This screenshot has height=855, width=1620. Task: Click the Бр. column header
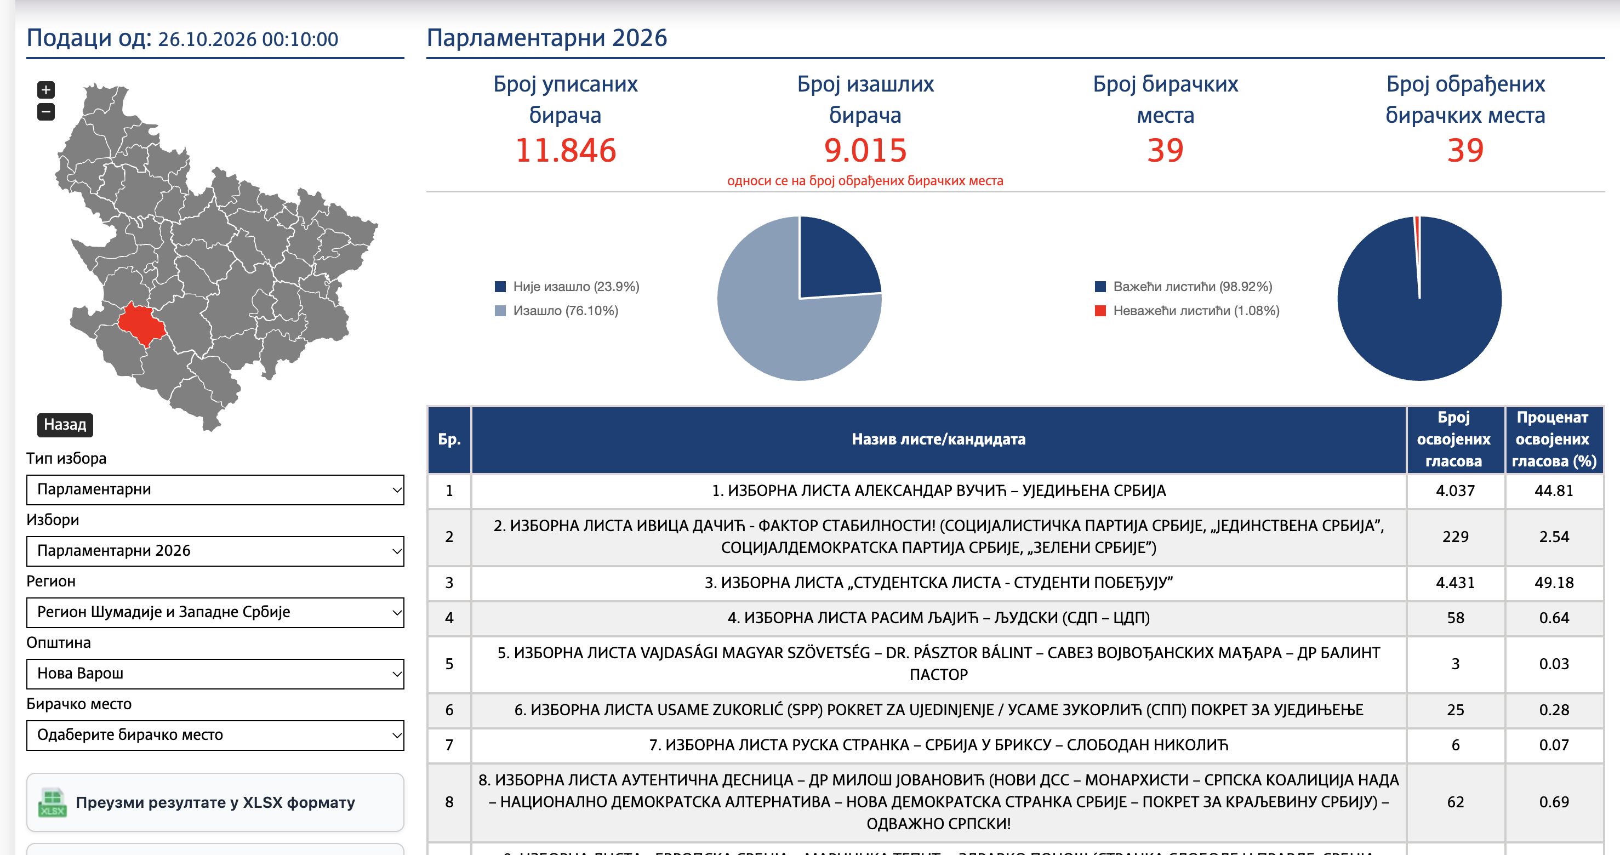[x=449, y=439]
